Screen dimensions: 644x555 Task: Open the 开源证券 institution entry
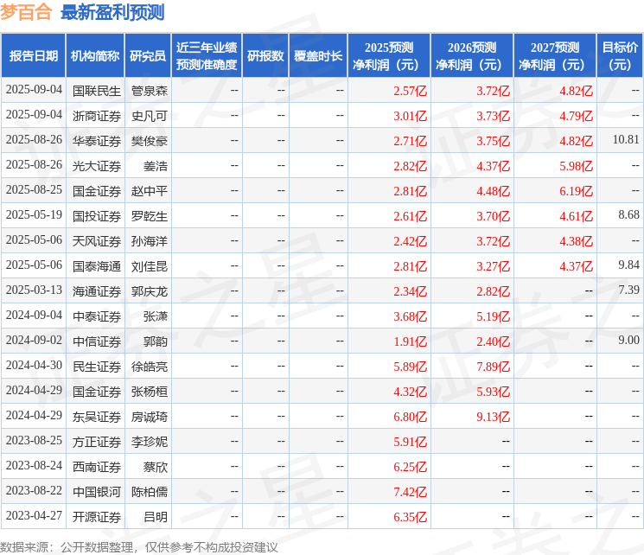pyautogui.click(x=97, y=516)
